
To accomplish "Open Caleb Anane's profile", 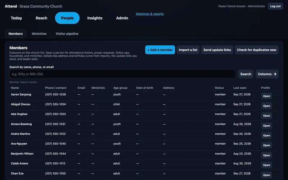I will pos(266,165).
